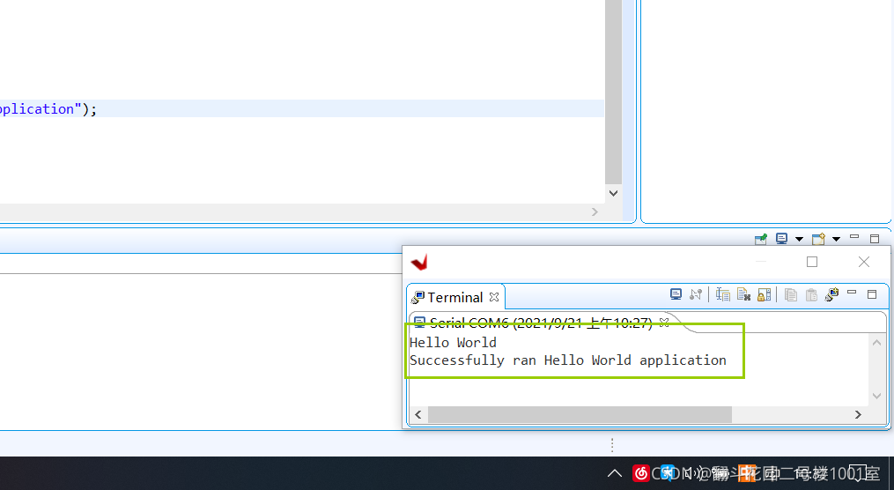Screen dimensions: 894x490
Task: Click the Display Selected Console monitor icon
Action: pyautogui.click(x=781, y=239)
